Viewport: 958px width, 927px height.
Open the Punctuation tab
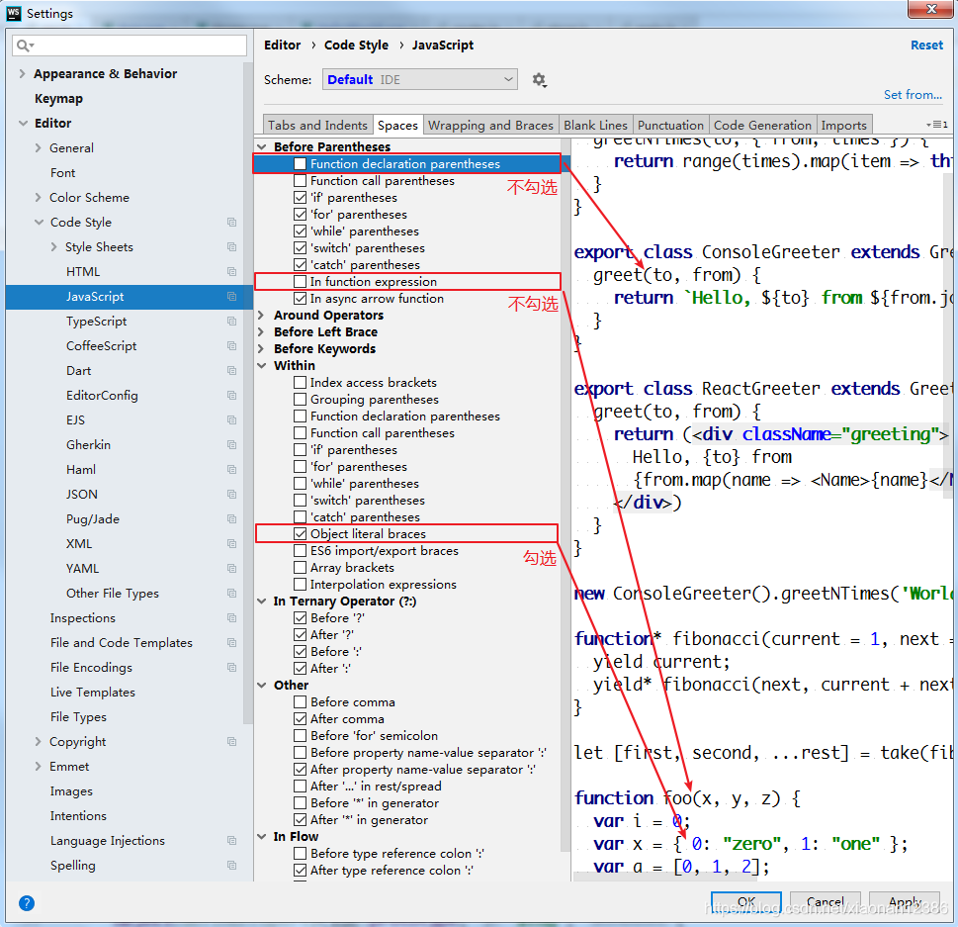(x=671, y=125)
